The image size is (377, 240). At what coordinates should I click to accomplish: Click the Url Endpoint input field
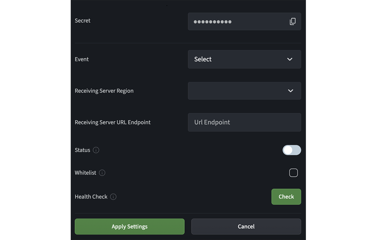[x=244, y=122]
